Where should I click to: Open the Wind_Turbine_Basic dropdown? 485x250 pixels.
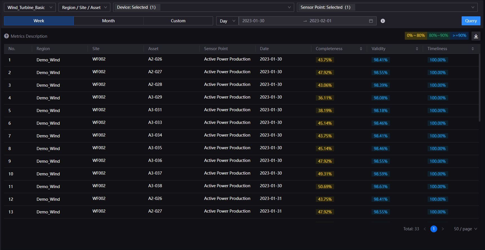coord(30,7)
